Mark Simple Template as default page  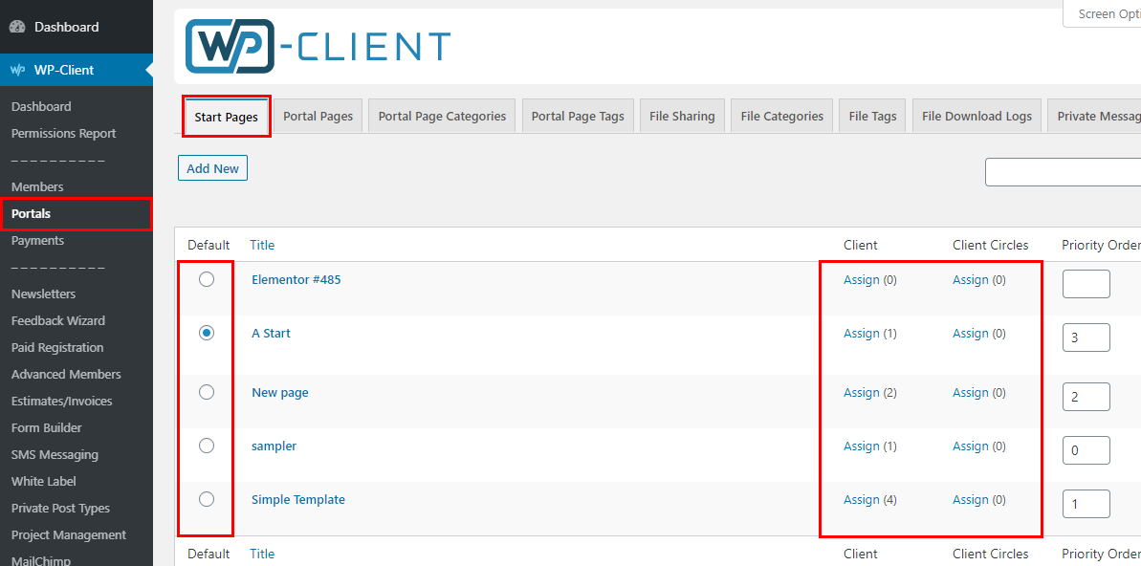point(207,500)
